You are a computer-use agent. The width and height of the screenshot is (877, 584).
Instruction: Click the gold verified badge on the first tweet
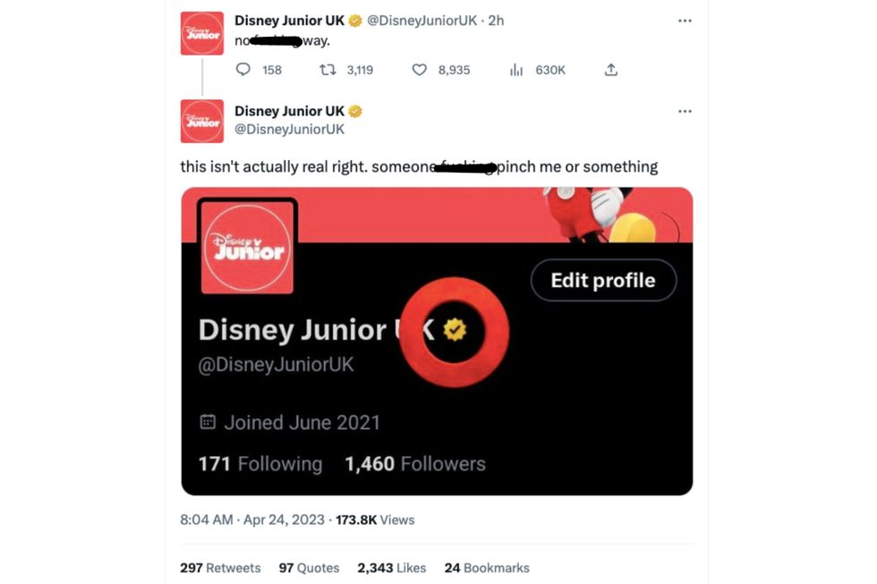(x=355, y=21)
